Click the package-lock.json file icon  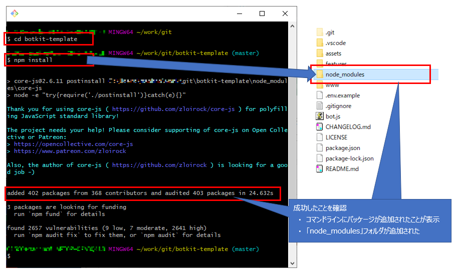click(x=320, y=158)
